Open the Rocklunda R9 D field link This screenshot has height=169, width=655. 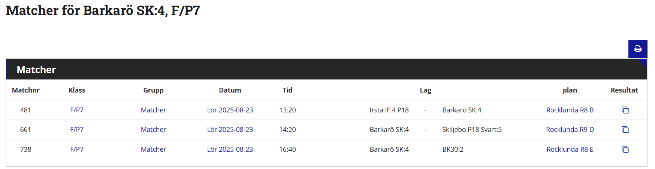point(570,130)
